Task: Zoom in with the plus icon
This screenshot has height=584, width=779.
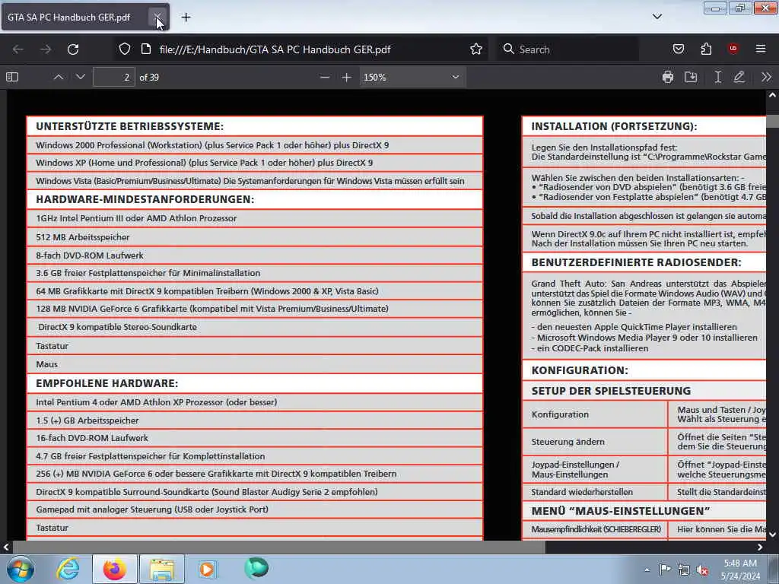Action: 347,77
